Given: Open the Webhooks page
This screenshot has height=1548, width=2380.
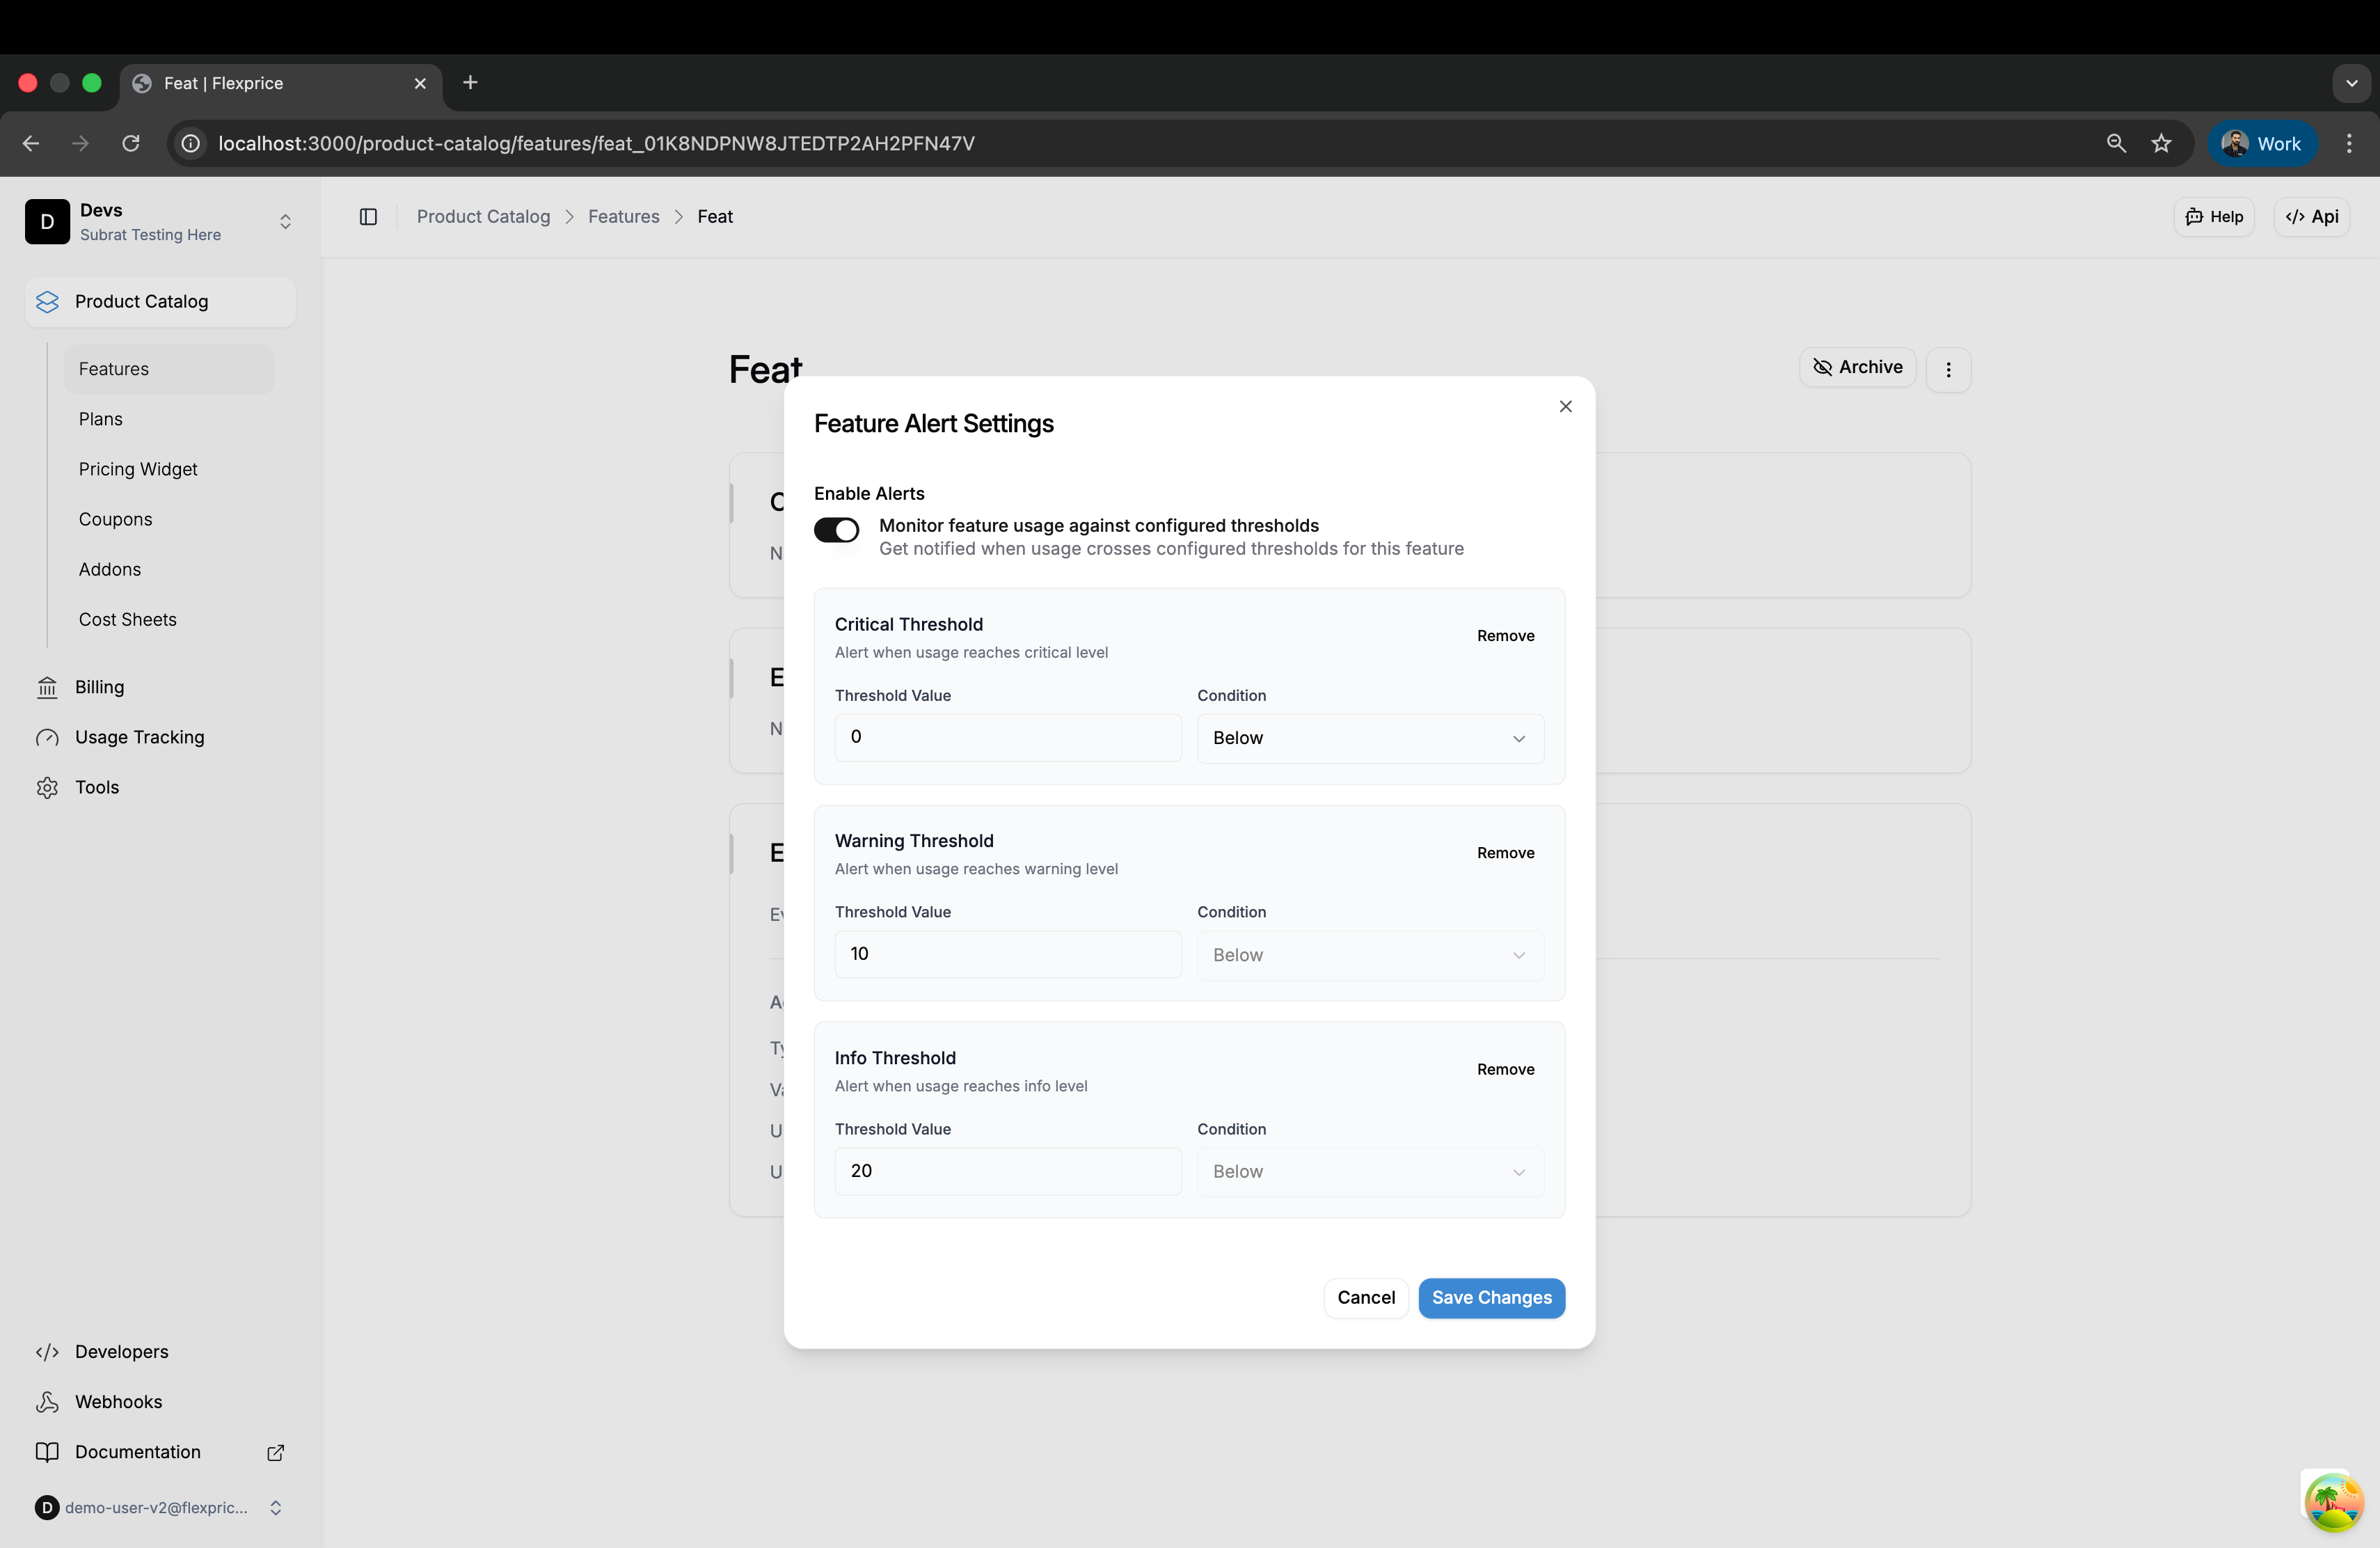Looking at the screenshot, I should pos(160,1402).
